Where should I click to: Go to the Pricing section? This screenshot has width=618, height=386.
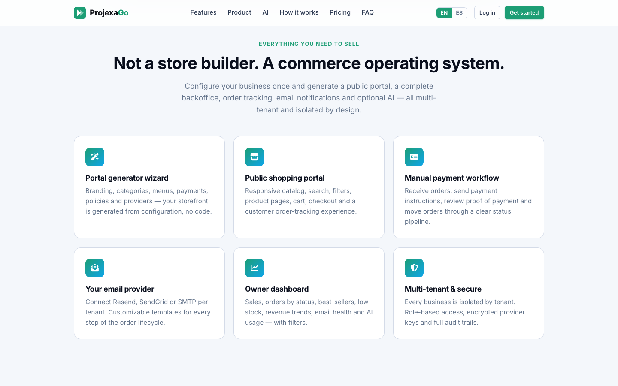coord(340,12)
